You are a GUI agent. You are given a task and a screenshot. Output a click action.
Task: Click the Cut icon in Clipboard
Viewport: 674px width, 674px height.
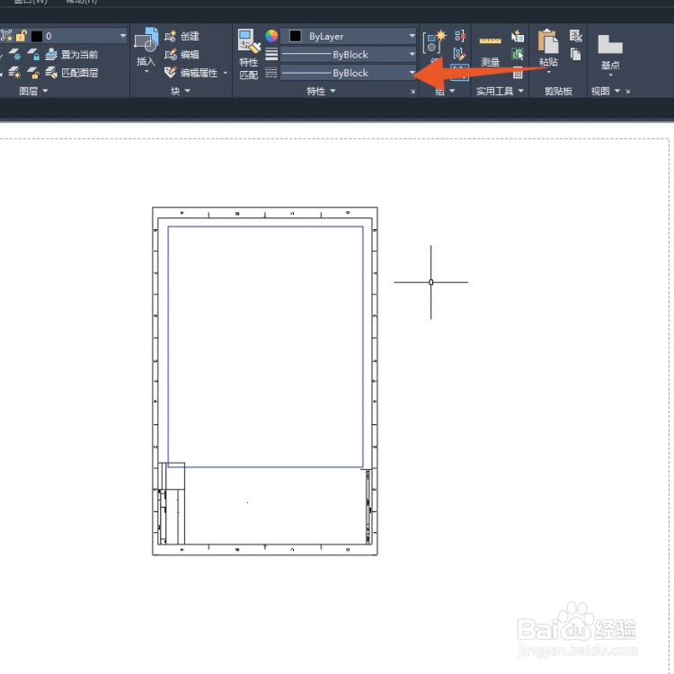pyautogui.click(x=575, y=36)
